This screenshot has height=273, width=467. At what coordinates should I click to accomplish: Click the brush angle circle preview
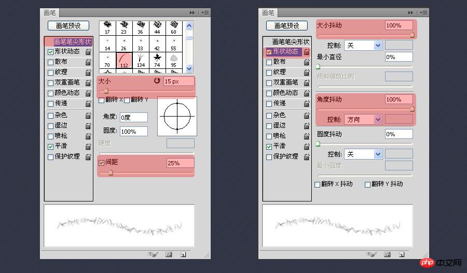pyautogui.click(x=177, y=116)
